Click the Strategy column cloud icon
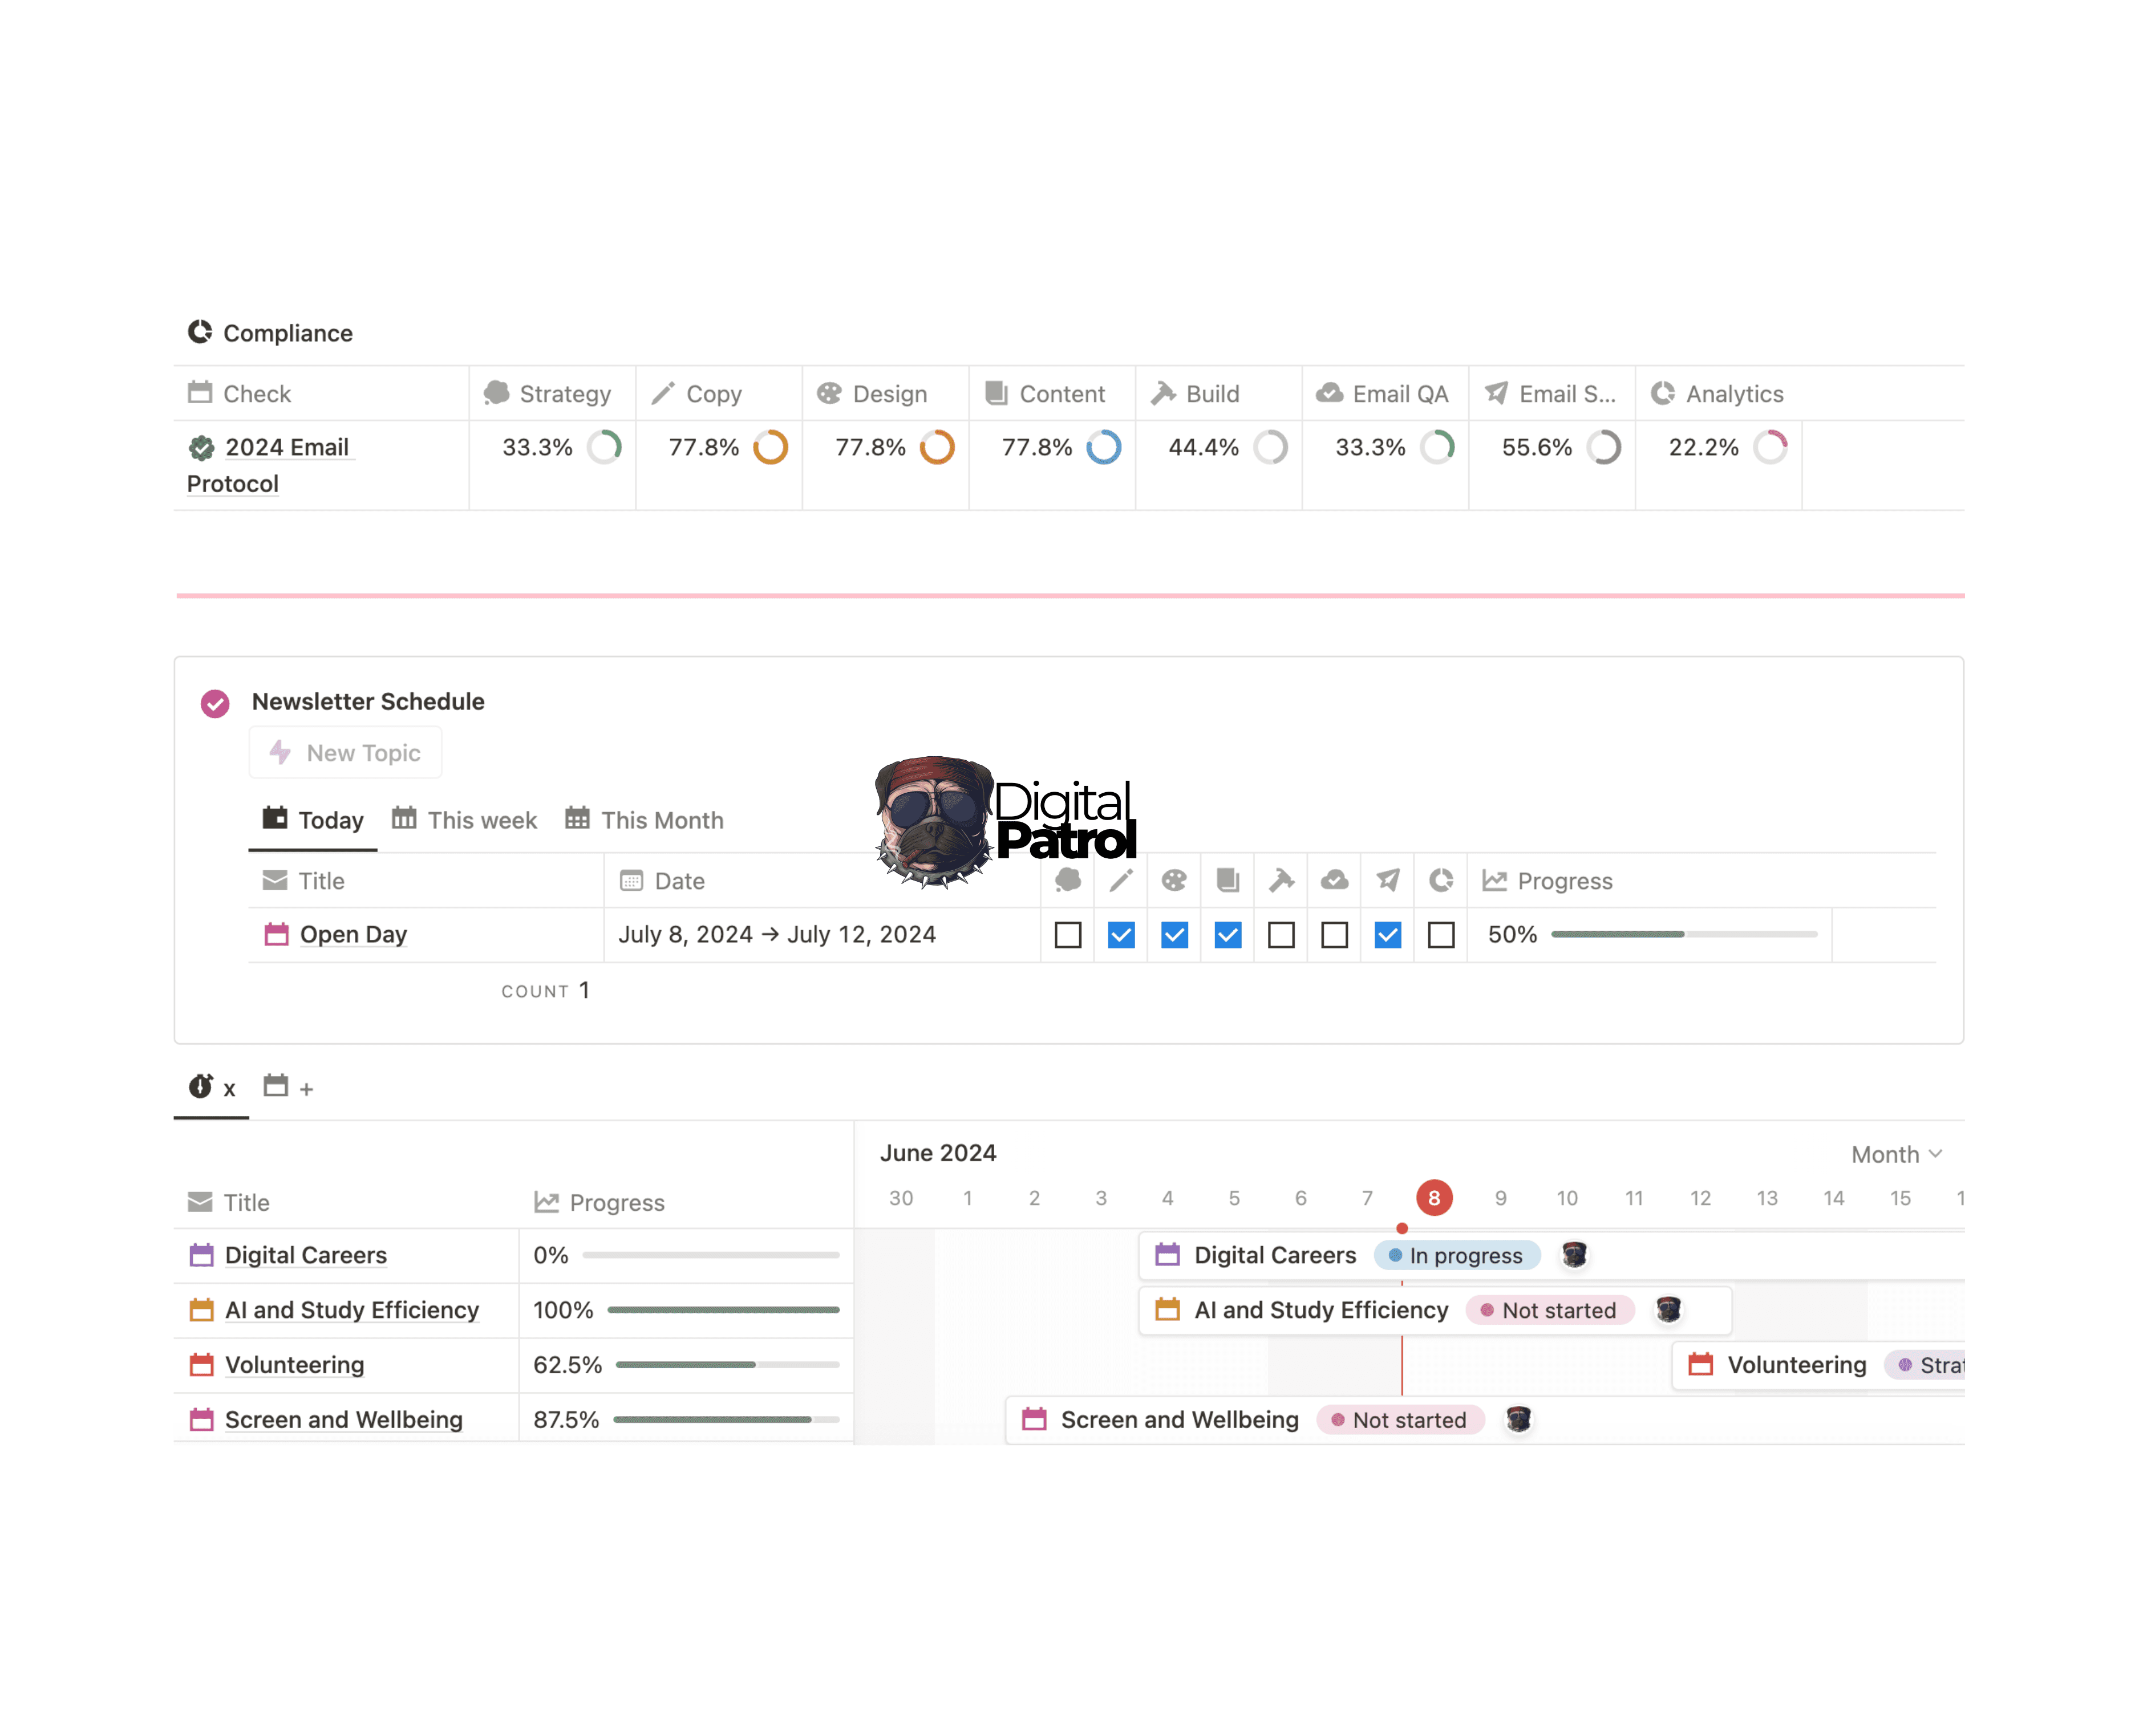Image resolution: width=2139 pixels, height=1736 pixels. (497, 393)
